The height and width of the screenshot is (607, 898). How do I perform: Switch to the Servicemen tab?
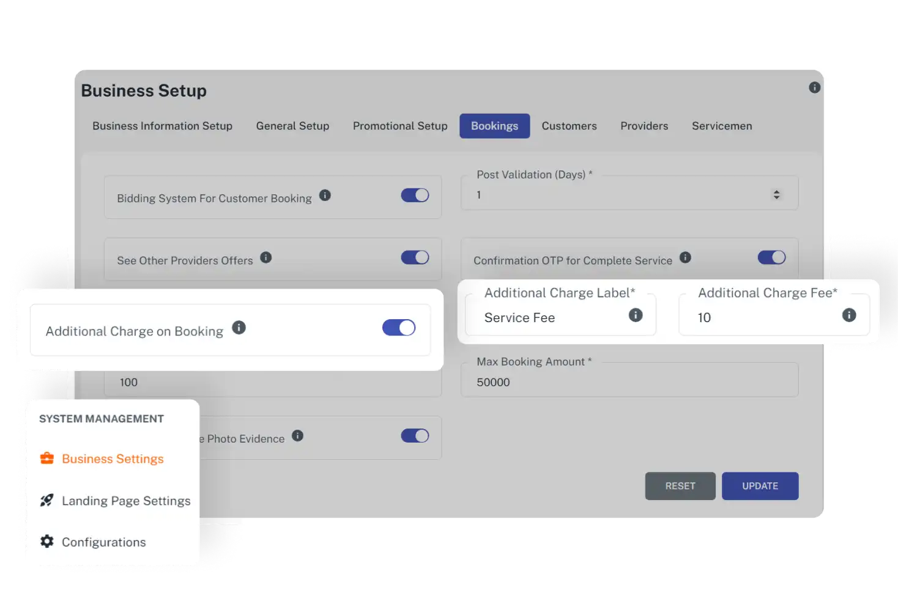tap(722, 126)
